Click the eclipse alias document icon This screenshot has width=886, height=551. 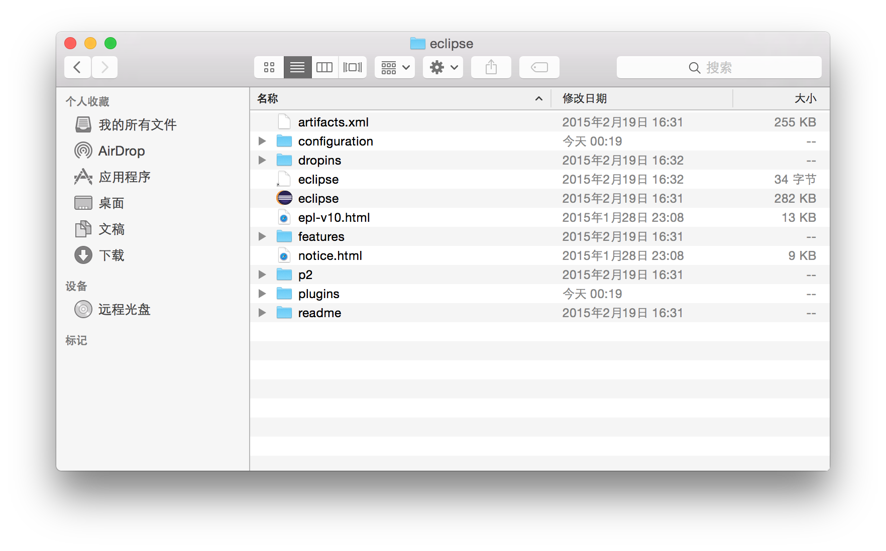[284, 179]
